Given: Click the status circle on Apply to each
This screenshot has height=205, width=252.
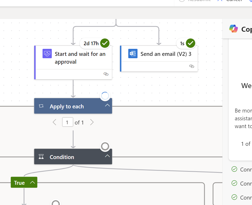Looking at the screenshot, I should [x=105, y=96].
